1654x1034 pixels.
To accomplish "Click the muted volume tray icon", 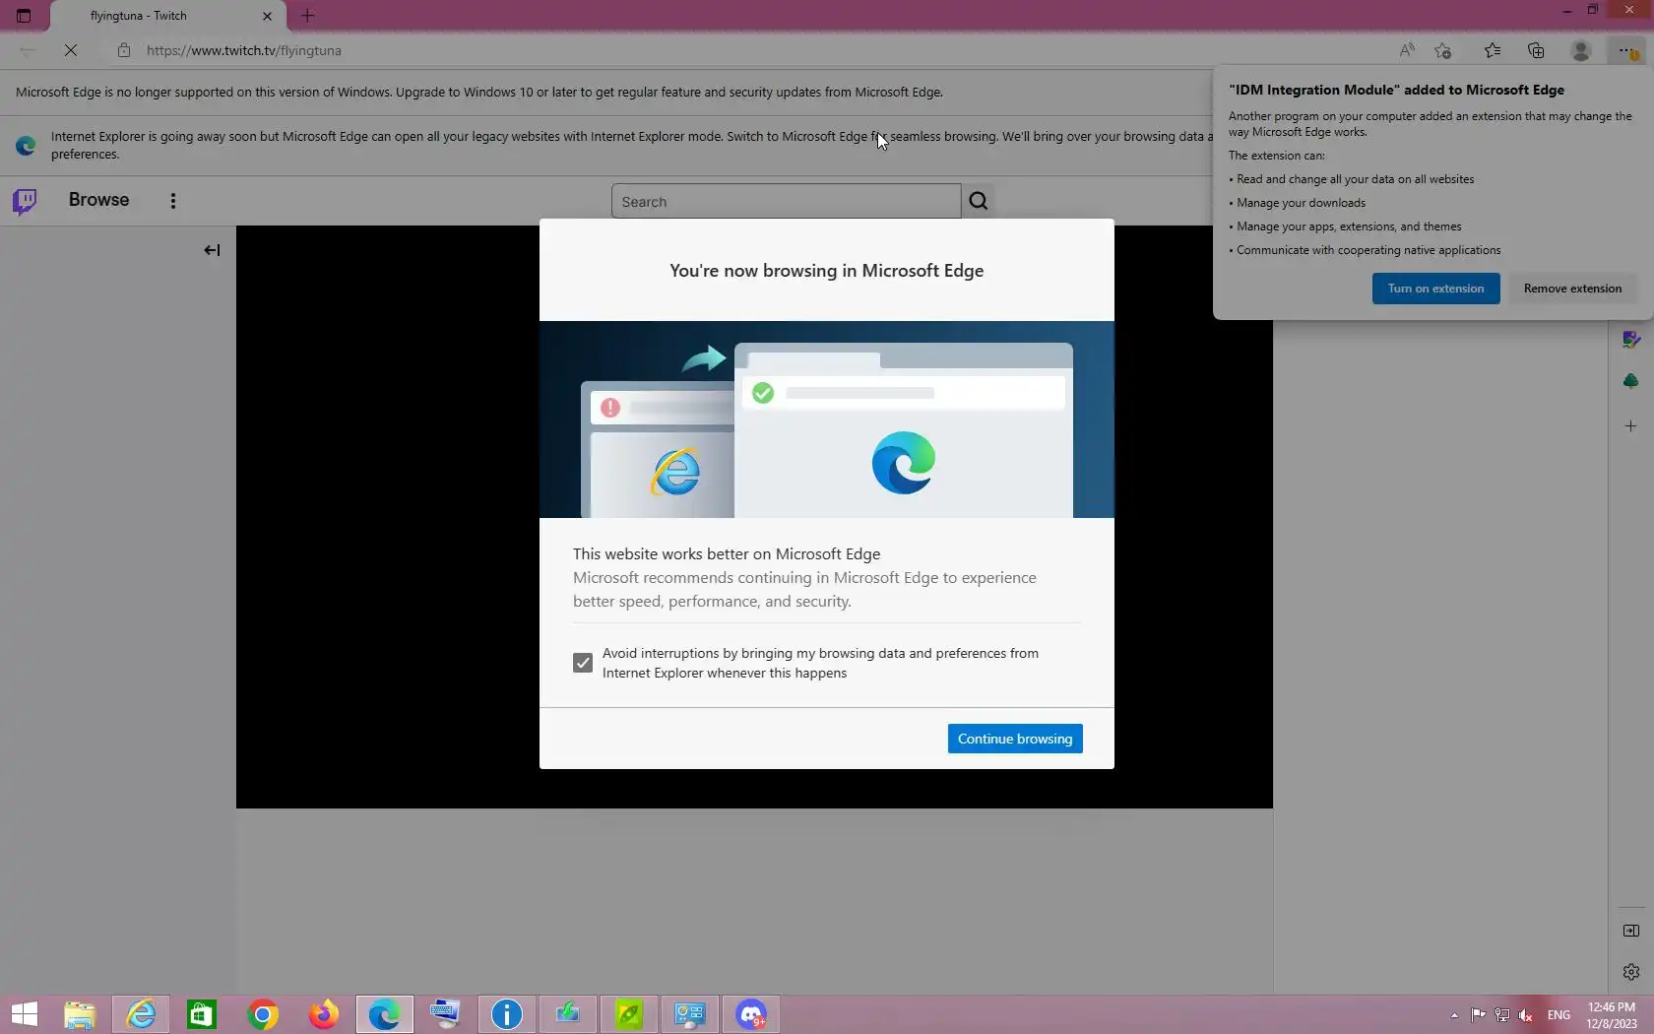I will (x=1526, y=1015).
